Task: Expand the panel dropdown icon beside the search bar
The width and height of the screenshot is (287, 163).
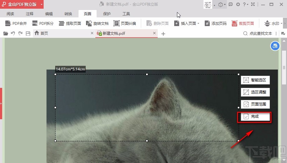Action: (x=283, y=33)
